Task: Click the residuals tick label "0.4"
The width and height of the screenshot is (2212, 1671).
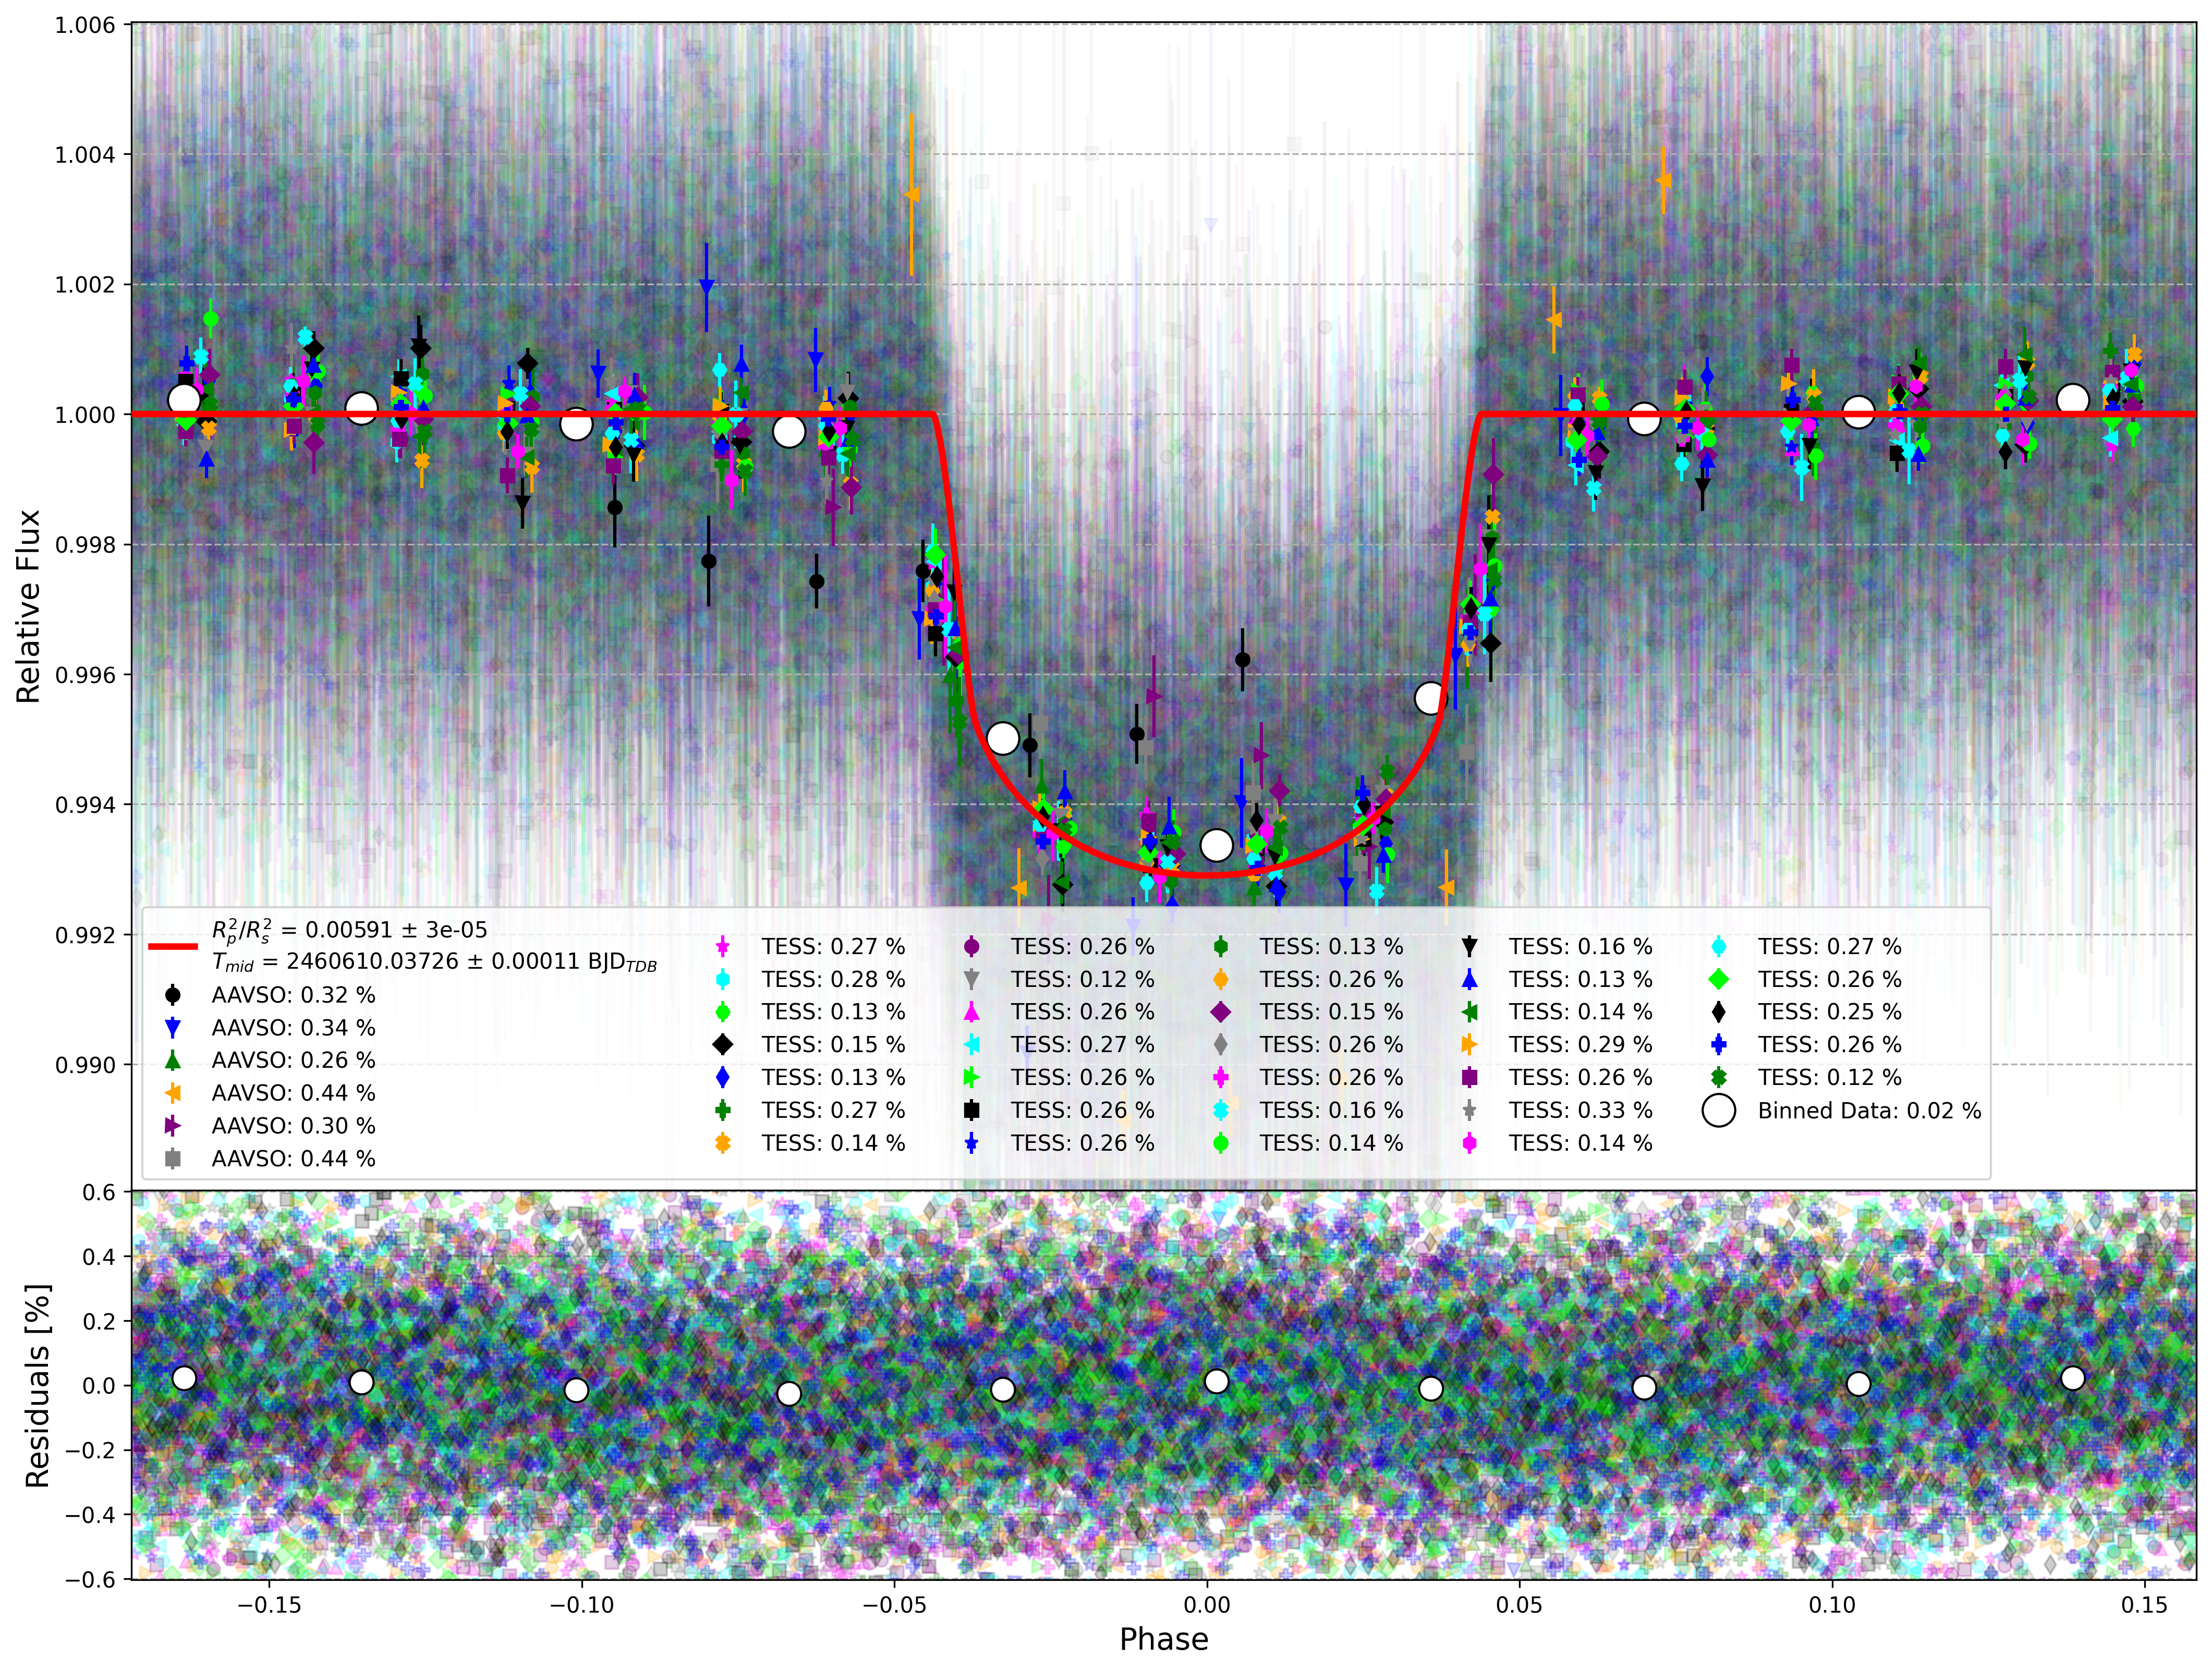Action: 99,1257
